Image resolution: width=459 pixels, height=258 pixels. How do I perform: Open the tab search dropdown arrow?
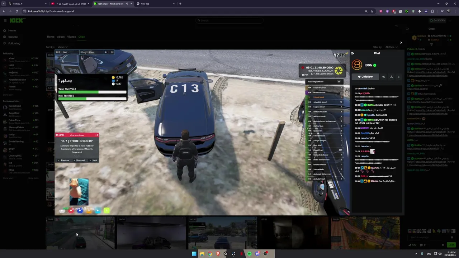pyautogui.click(x=4, y=4)
